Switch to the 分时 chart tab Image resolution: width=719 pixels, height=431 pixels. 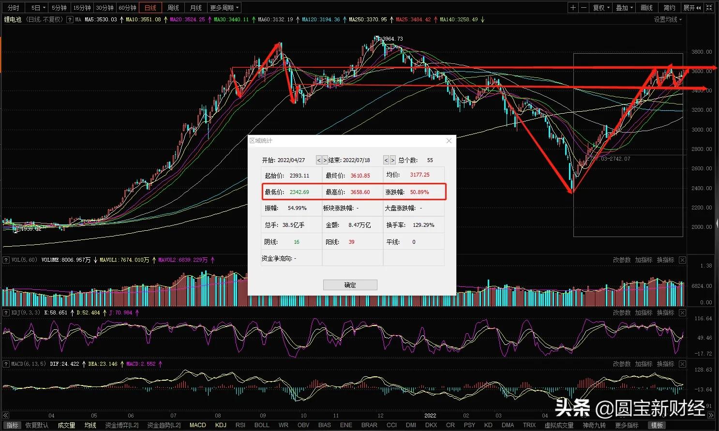pos(14,8)
